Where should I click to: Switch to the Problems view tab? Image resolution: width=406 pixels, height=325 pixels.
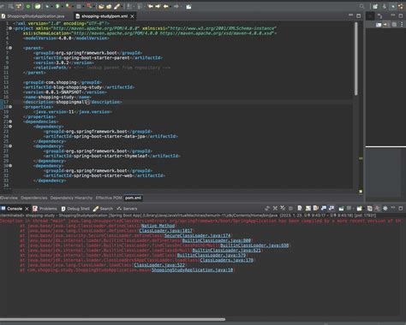click(45, 209)
